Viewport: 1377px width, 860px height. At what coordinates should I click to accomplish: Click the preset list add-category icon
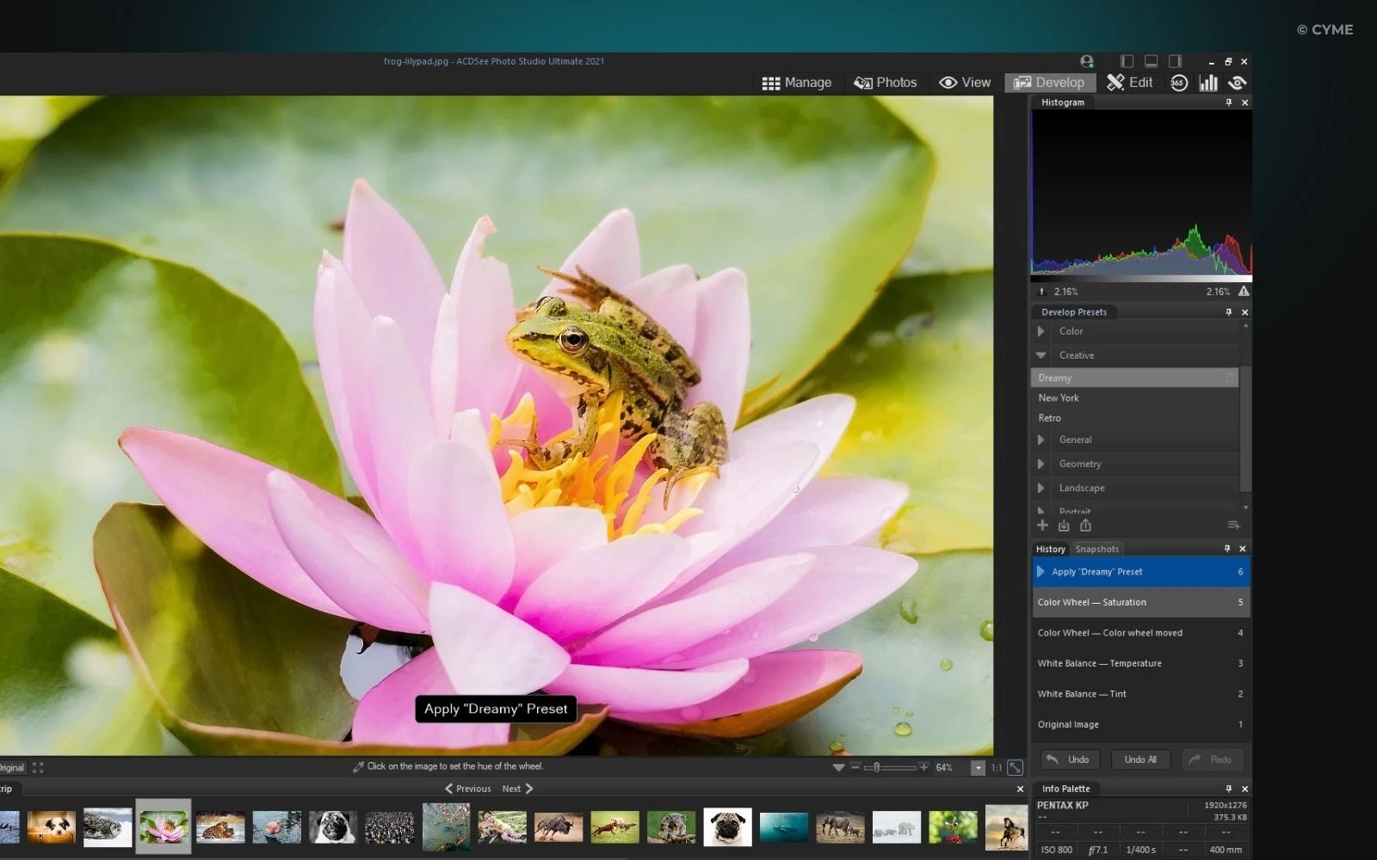[1233, 525]
